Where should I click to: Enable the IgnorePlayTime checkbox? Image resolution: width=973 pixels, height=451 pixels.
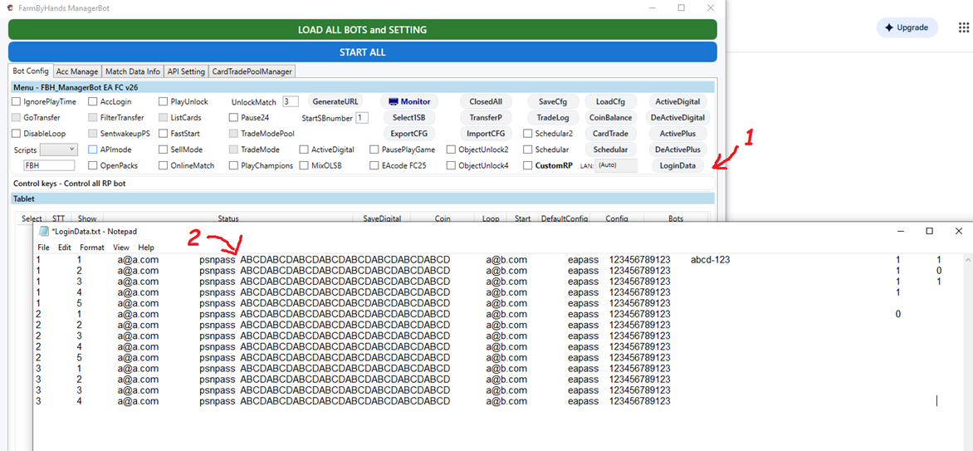click(x=16, y=101)
